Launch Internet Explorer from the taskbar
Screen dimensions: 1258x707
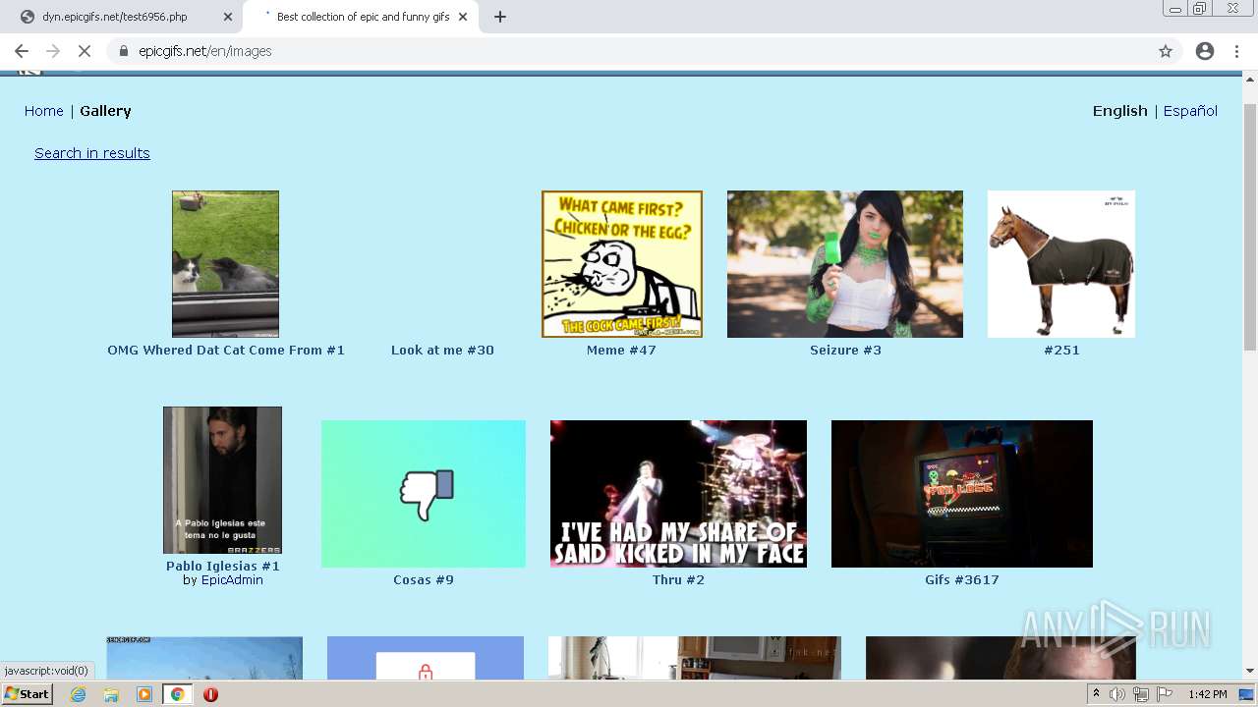78,694
